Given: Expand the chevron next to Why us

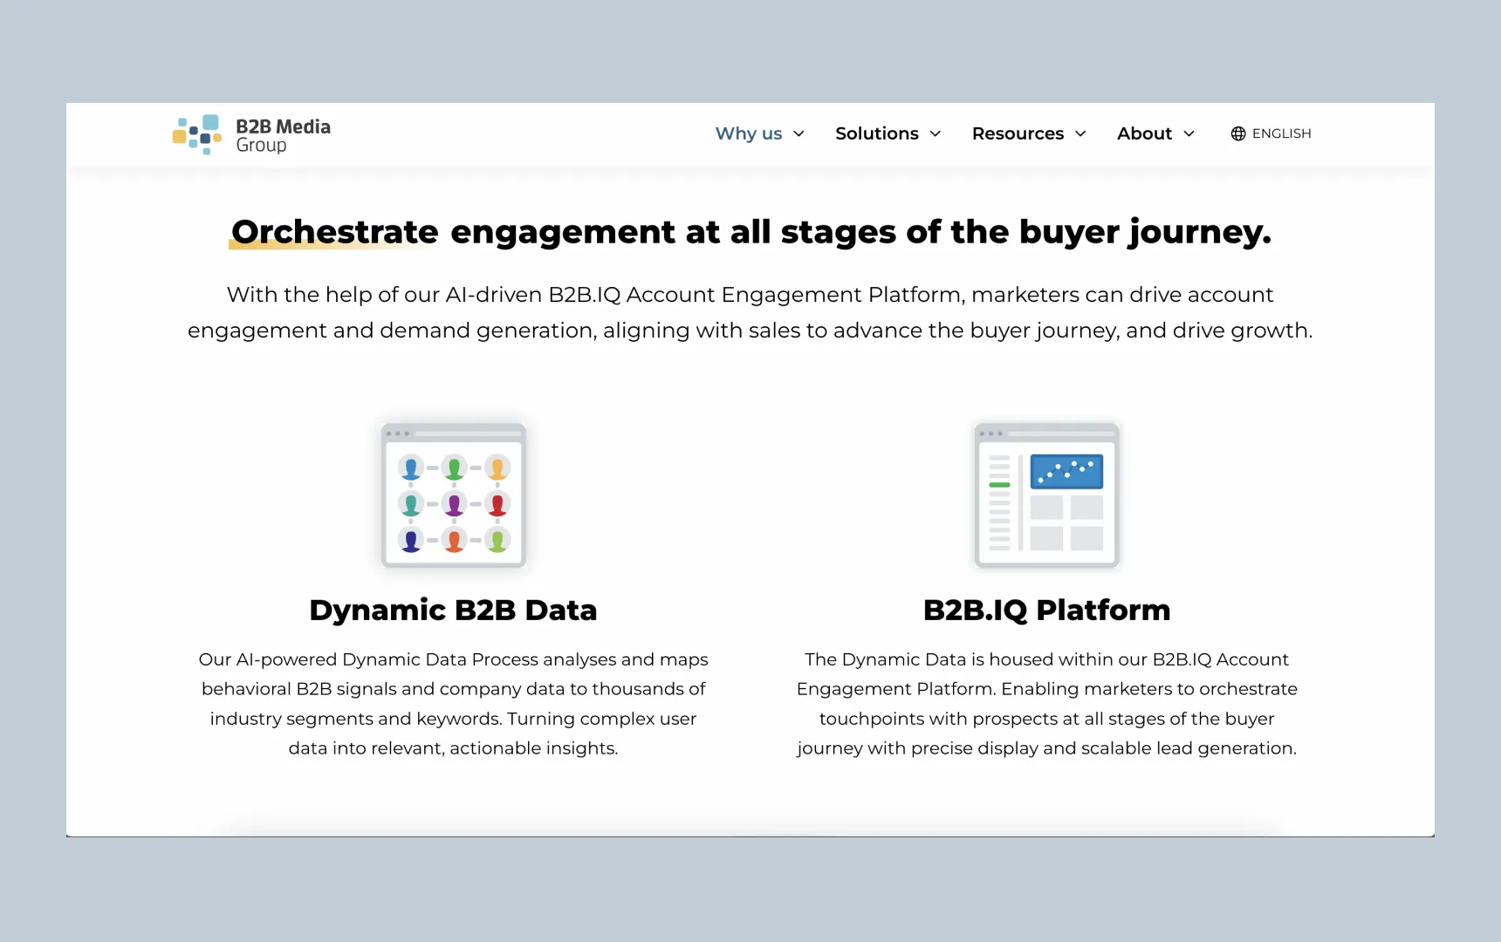Looking at the screenshot, I should [798, 133].
